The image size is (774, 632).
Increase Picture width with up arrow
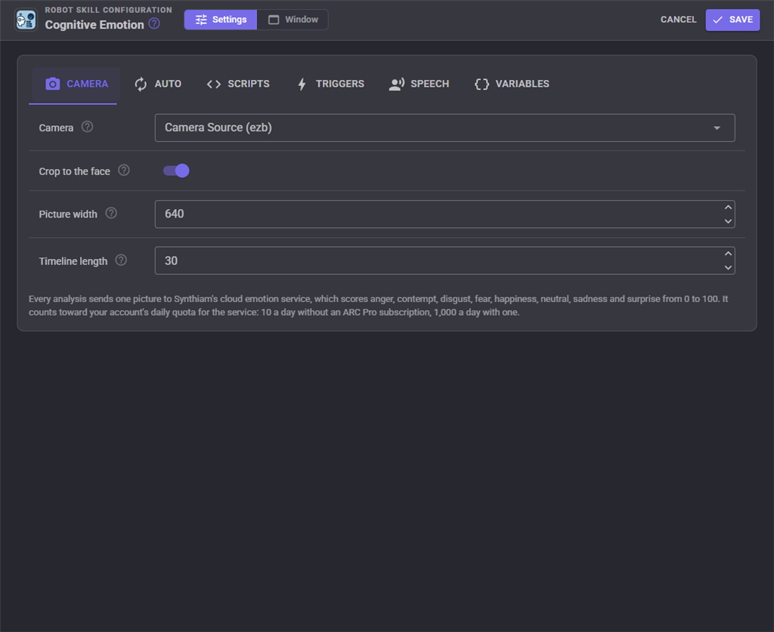pyautogui.click(x=728, y=208)
